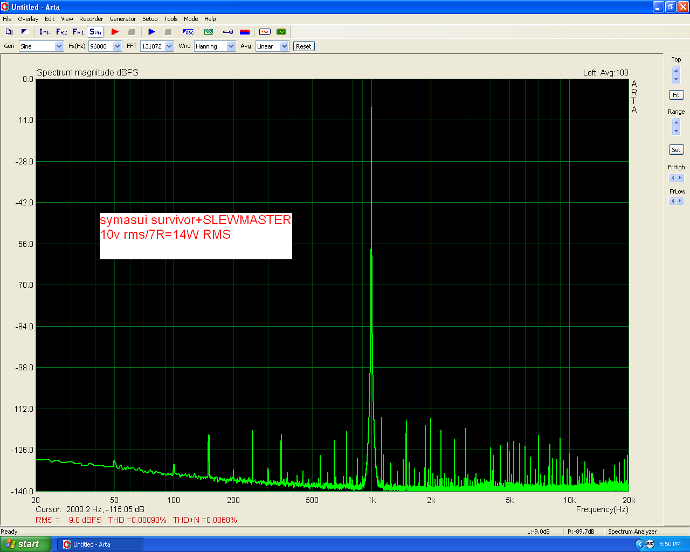This screenshot has height=552, width=690.
Task: Click the ESI system tray icon
Action: point(650,544)
